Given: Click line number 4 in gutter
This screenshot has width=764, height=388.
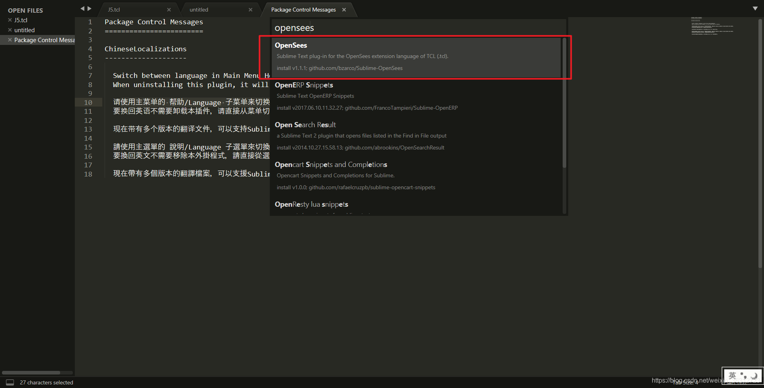Looking at the screenshot, I should click(x=90, y=48).
